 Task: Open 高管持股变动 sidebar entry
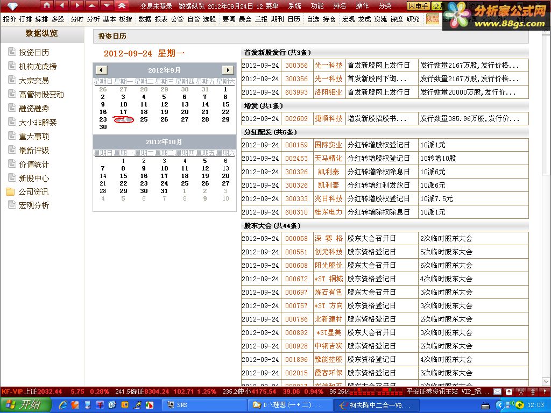tap(41, 95)
